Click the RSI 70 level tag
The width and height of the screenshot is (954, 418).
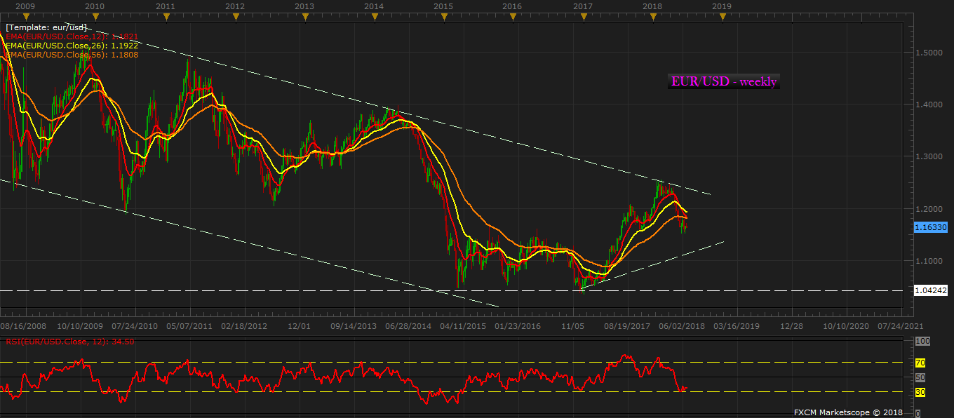click(920, 363)
